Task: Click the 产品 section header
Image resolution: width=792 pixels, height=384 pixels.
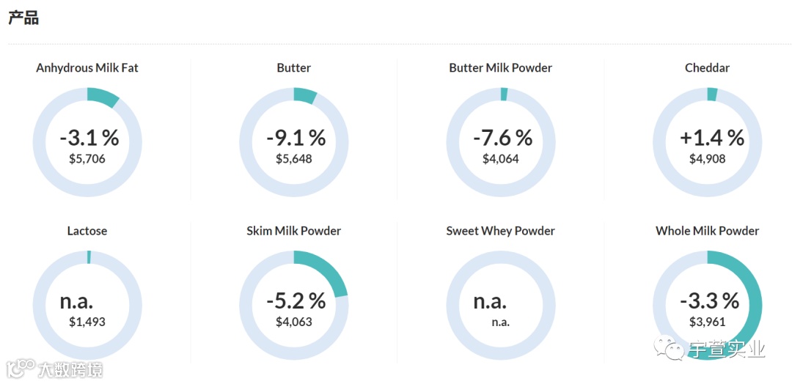Action: click(x=23, y=18)
